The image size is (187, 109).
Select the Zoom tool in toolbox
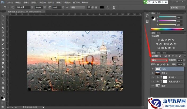[3, 91]
